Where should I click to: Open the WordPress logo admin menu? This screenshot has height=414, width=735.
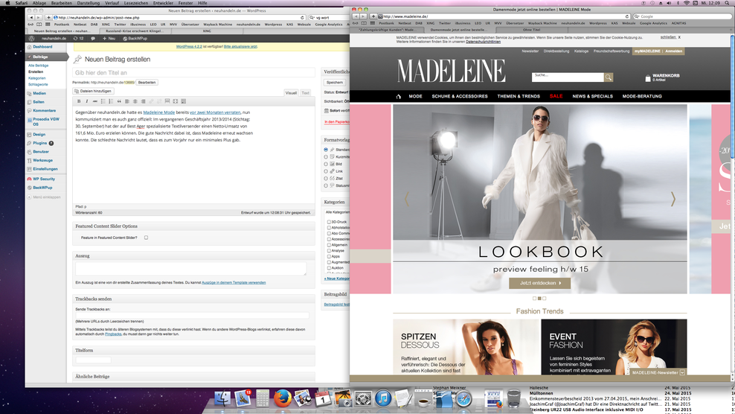pyautogui.click(x=31, y=39)
